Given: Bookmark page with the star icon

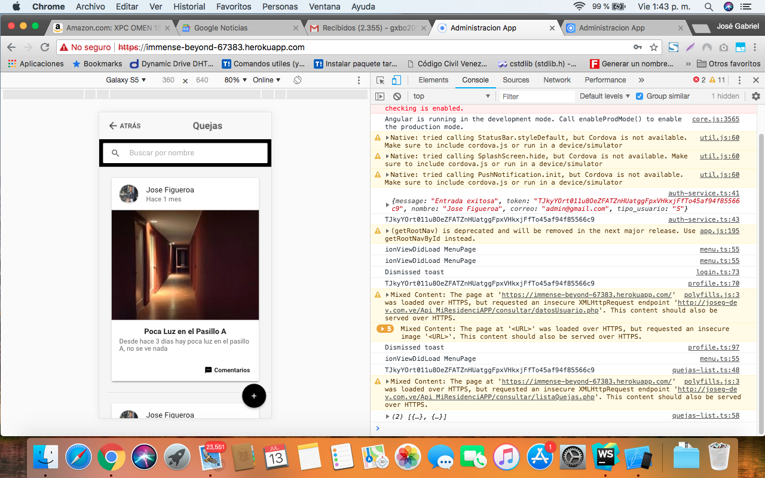Looking at the screenshot, I should point(654,47).
